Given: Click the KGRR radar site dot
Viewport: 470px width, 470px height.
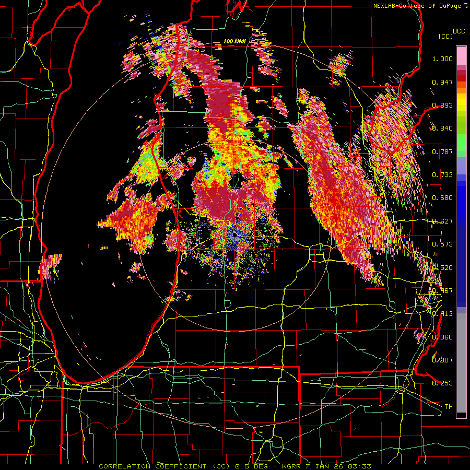Looking at the screenshot, I should [x=234, y=235].
